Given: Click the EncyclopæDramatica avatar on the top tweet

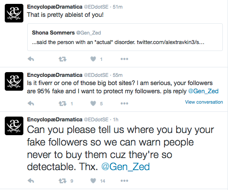Looking at the screenshot, I should click(x=14, y=13).
